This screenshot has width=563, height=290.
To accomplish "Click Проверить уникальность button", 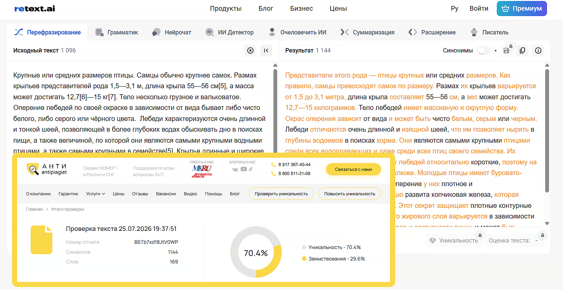I will (281, 194).
